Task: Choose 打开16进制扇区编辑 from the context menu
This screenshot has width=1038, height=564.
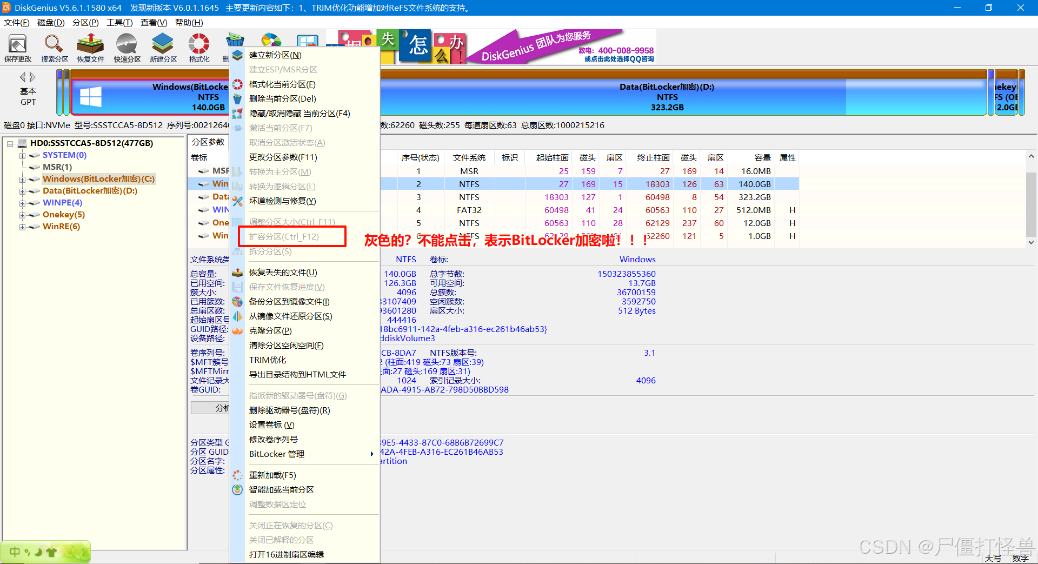Action: (x=304, y=555)
